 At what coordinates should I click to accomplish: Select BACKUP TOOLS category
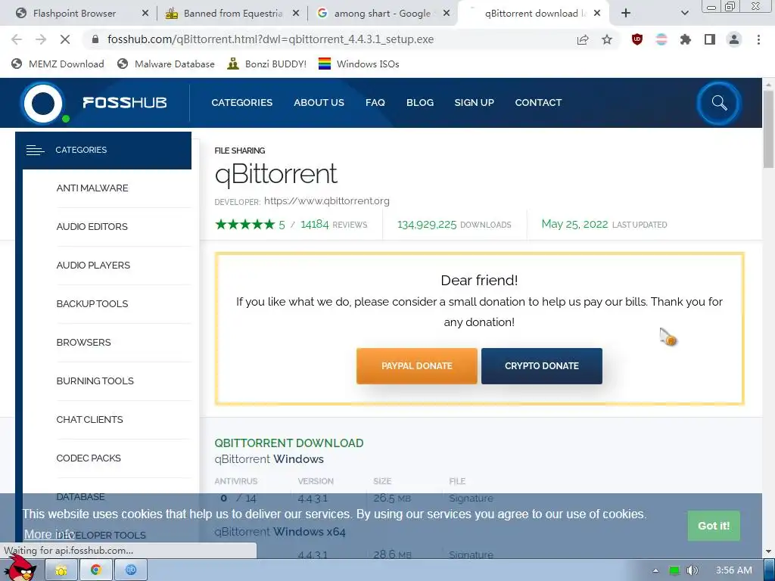(92, 304)
